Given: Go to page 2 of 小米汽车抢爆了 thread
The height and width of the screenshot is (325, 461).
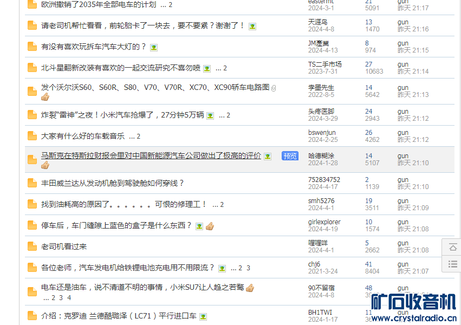Looking at the screenshot, I should [x=228, y=115].
